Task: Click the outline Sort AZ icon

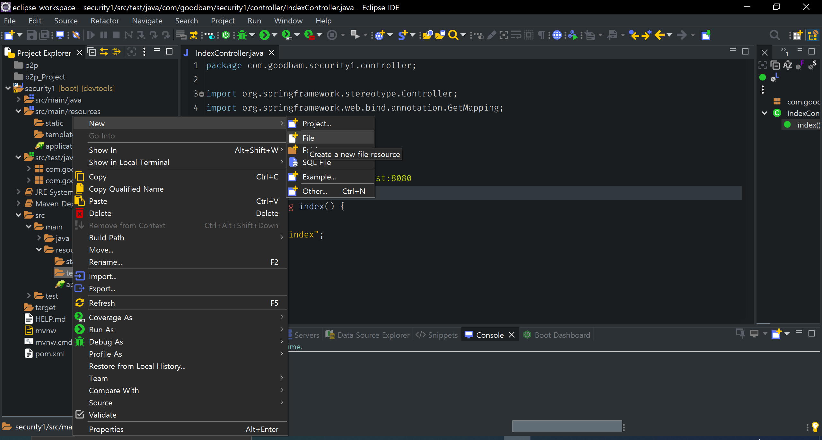Action: click(788, 65)
